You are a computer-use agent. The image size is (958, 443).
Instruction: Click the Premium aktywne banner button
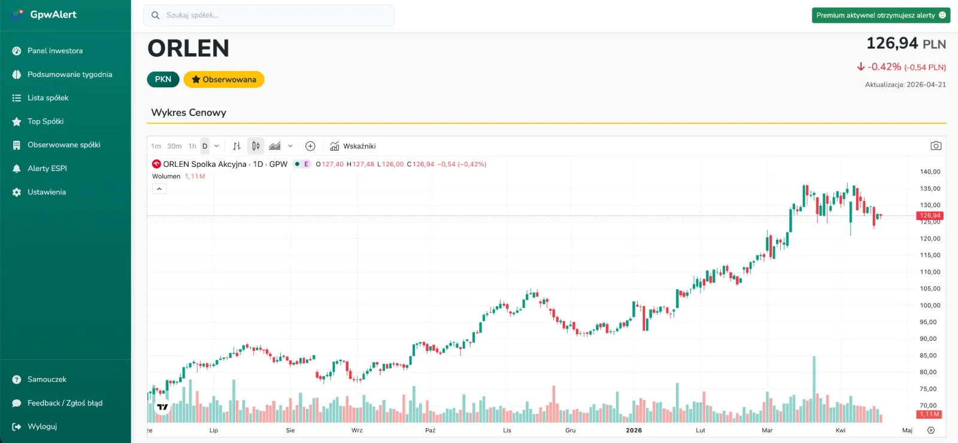pyautogui.click(x=881, y=16)
